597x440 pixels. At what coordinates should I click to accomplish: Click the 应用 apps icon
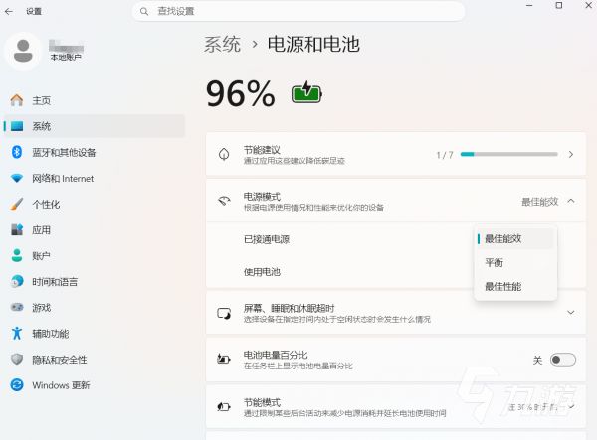point(17,229)
